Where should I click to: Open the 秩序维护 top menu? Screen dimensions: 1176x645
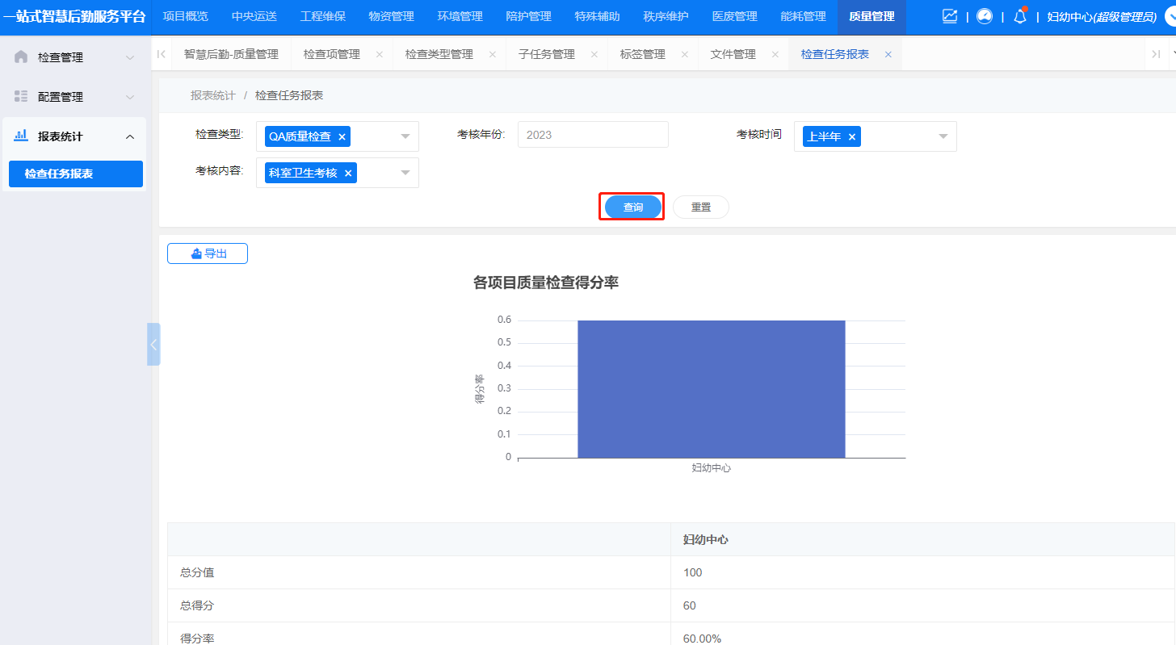pyautogui.click(x=666, y=17)
